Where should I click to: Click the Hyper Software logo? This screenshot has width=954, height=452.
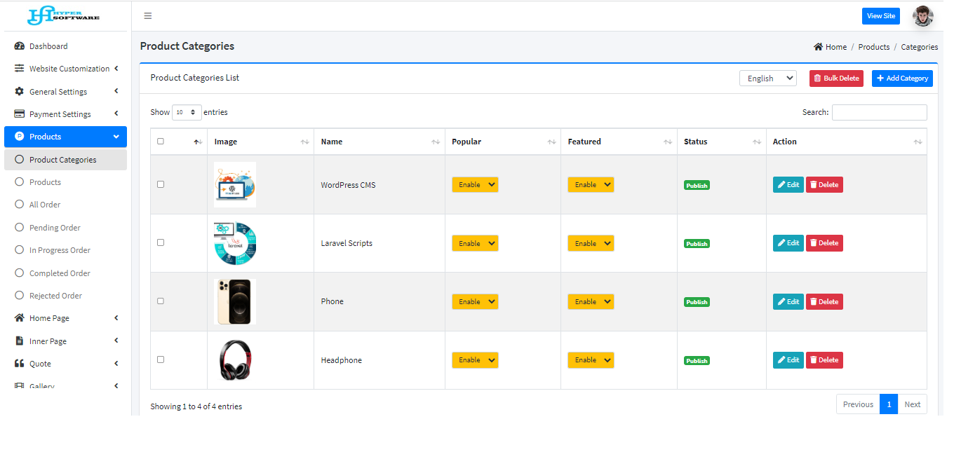[x=64, y=15]
